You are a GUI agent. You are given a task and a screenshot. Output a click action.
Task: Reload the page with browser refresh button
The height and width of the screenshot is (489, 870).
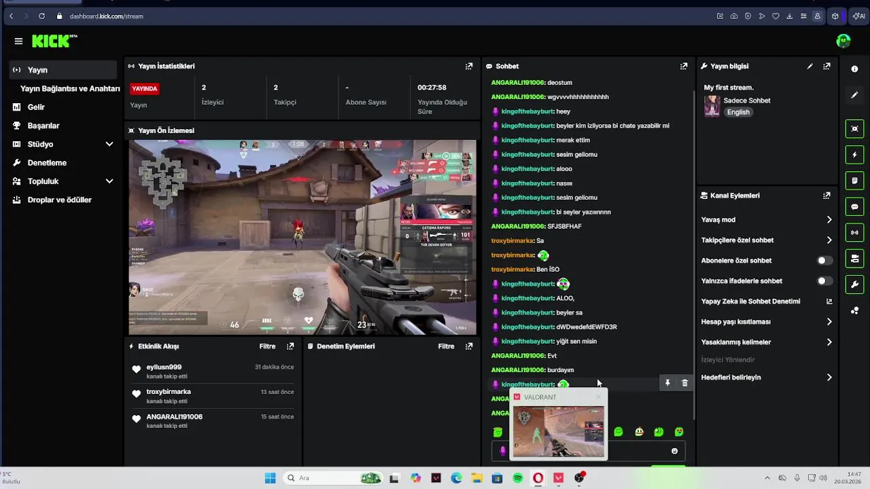[x=41, y=16]
